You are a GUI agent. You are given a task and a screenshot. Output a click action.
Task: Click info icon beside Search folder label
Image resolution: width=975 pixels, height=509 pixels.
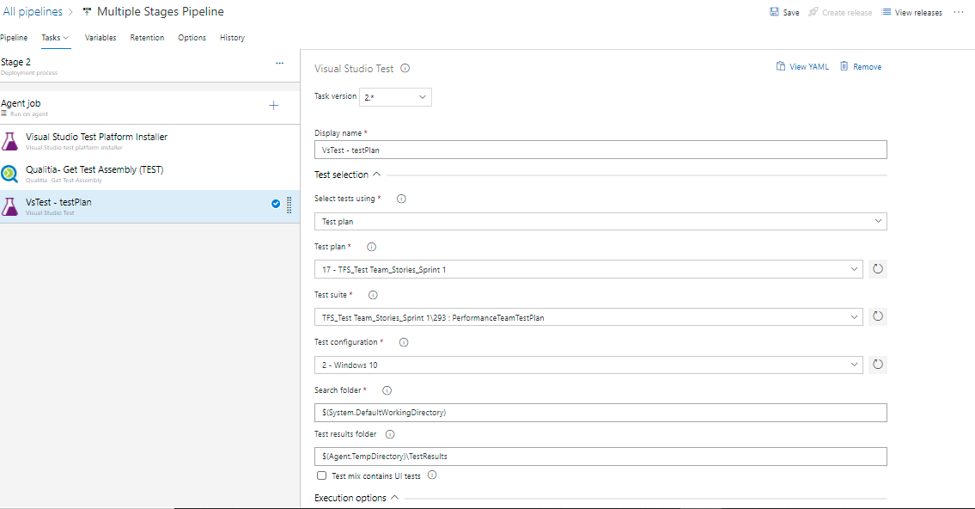(x=387, y=390)
